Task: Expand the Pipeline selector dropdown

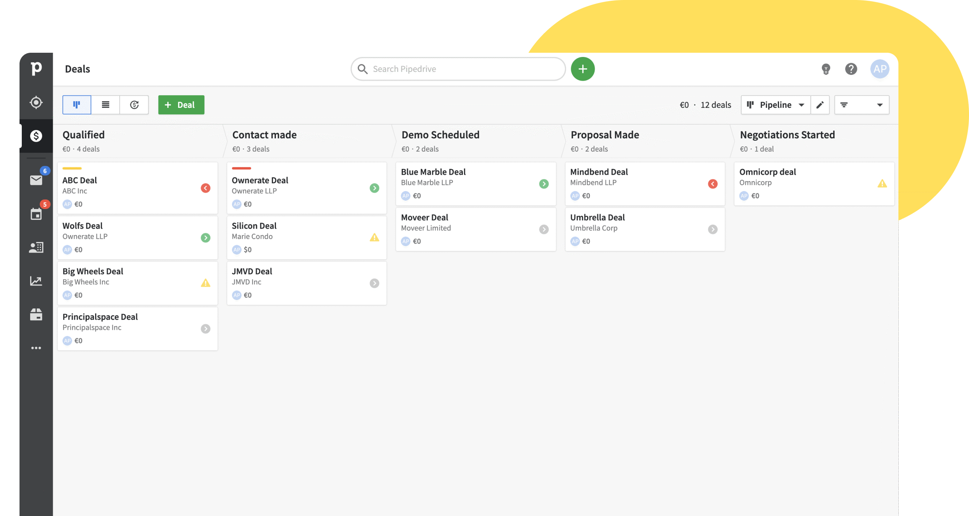Action: [776, 105]
